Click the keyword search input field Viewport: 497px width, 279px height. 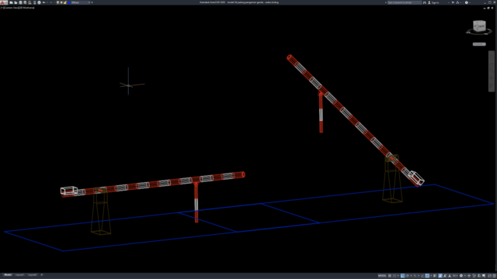[405, 2]
